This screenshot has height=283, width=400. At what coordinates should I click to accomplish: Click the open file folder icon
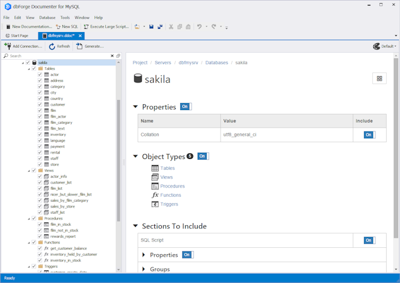(x=137, y=26)
